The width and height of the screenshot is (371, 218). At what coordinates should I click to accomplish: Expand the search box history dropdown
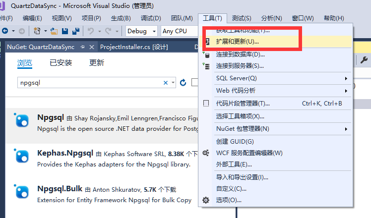(173, 83)
